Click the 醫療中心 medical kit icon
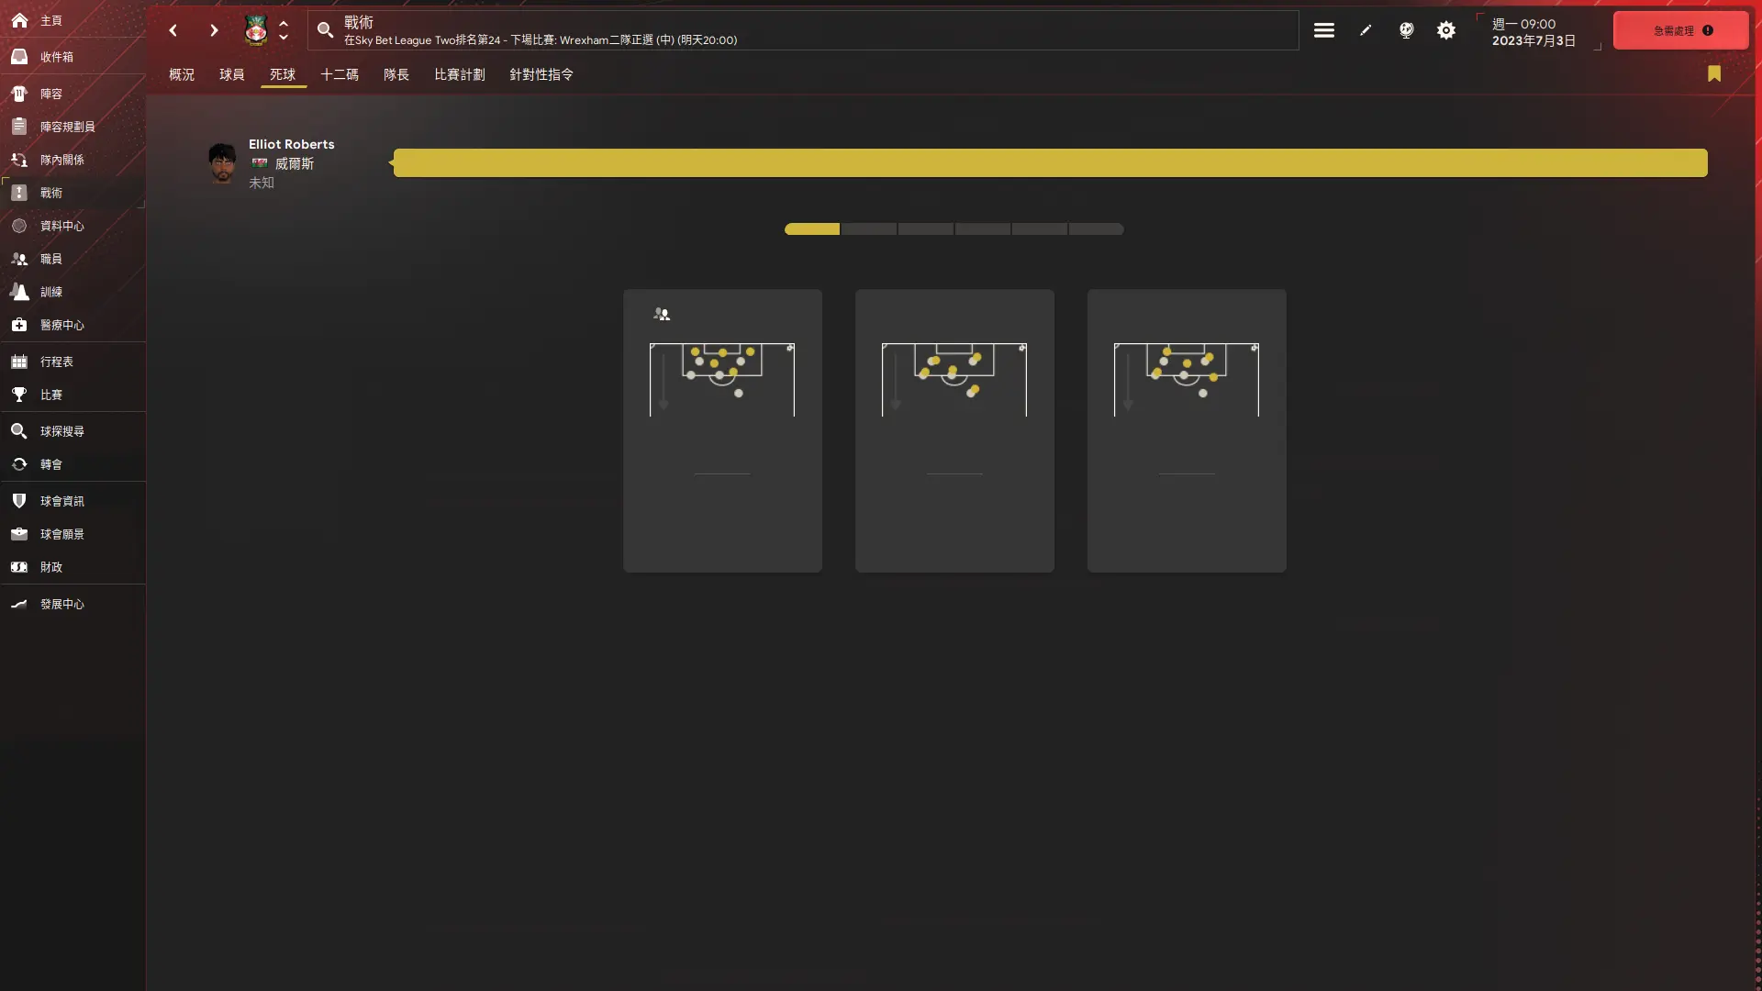1762x991 pixels. pos(19,325)
